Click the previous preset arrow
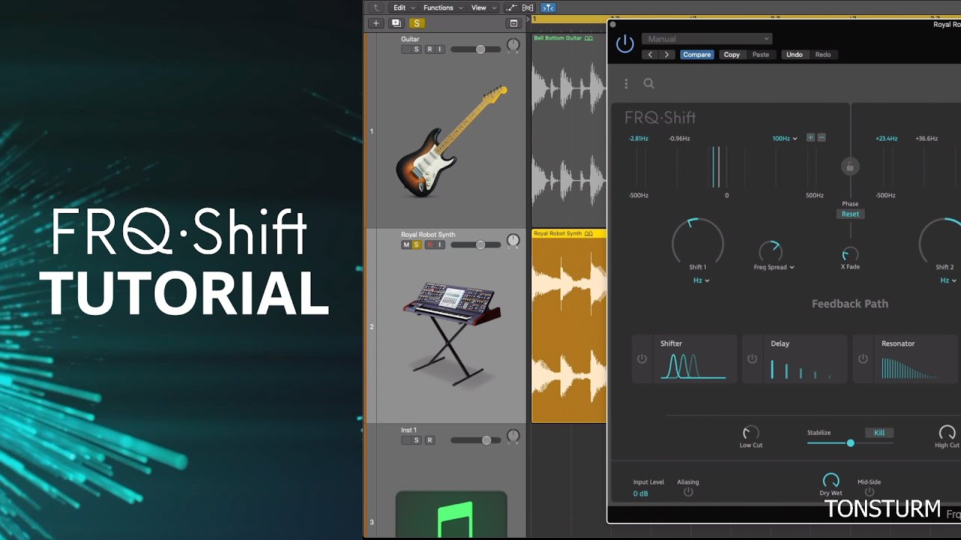This screenshot has height=540, width=961. 650,55
